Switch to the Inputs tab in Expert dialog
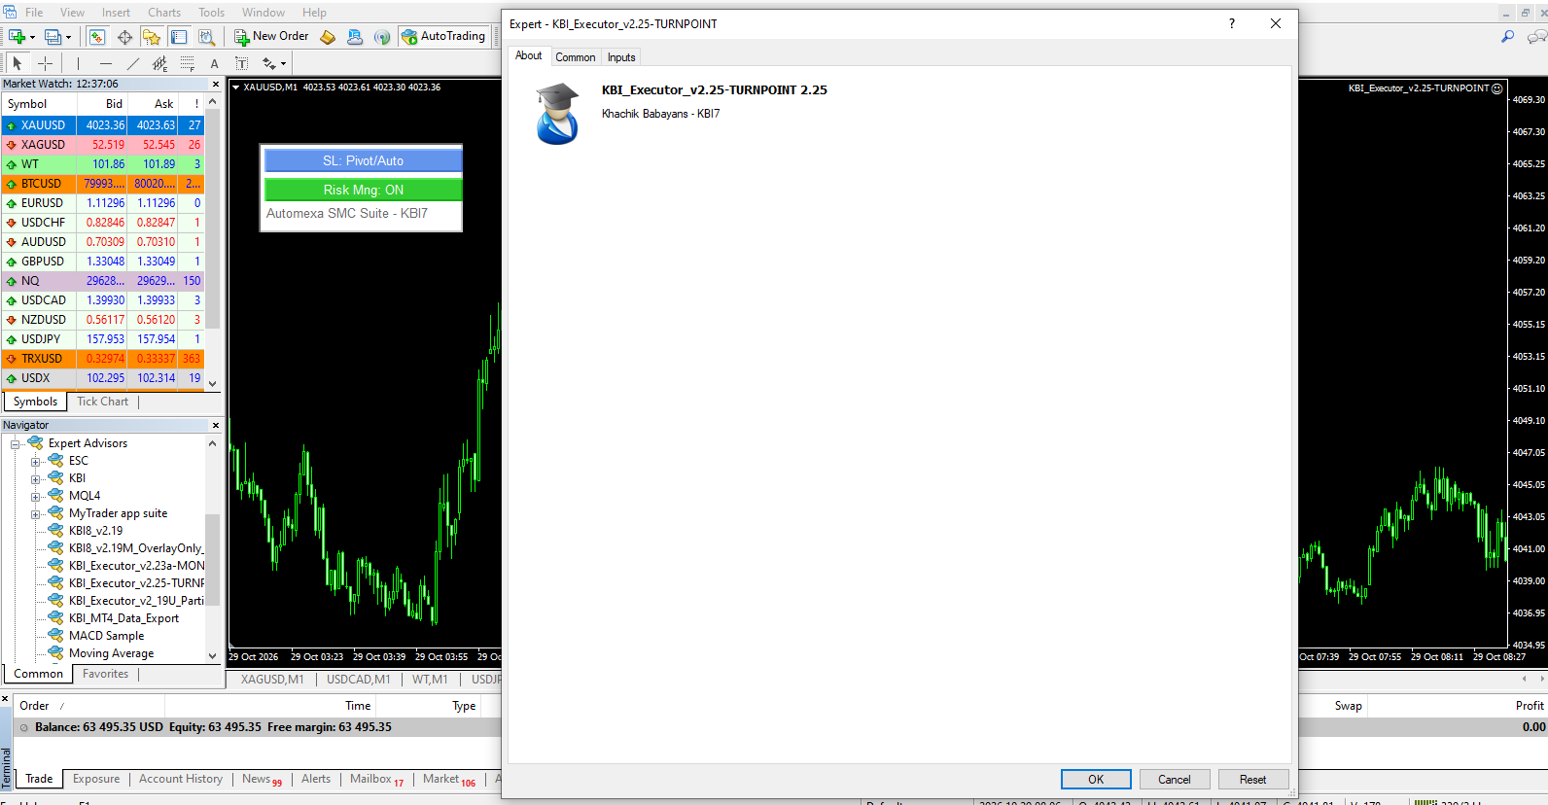The image size is (1548, 805). (x=621, y=57)
